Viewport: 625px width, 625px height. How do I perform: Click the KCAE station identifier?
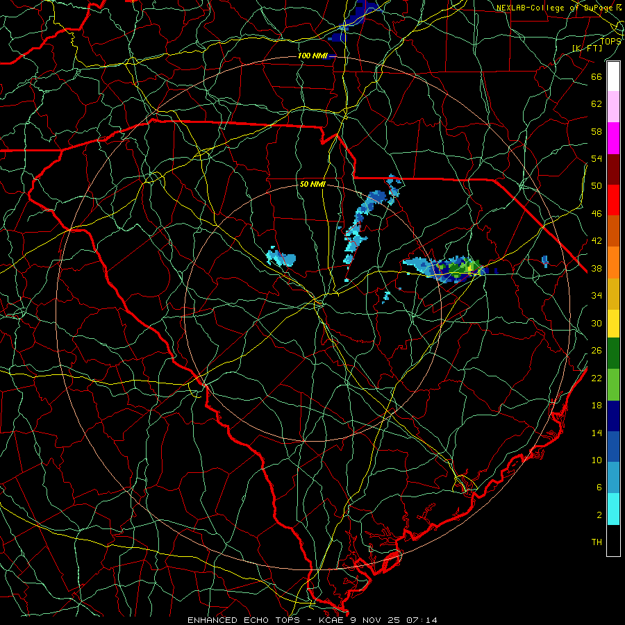tap(333, 620)
